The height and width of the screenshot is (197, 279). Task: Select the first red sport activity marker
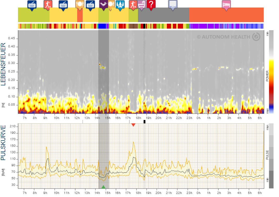coord(48,4)
